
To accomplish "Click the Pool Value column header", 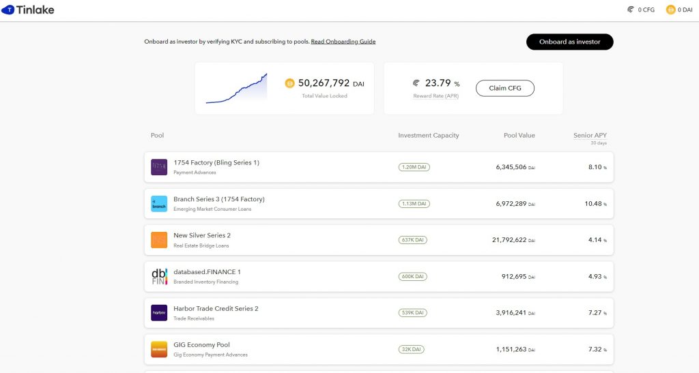I will tap(519, 136).
